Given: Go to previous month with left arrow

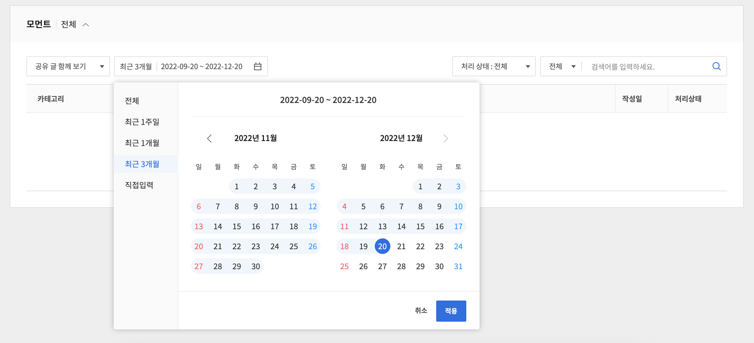Looking at the screenshot, I should pos(209,139).
